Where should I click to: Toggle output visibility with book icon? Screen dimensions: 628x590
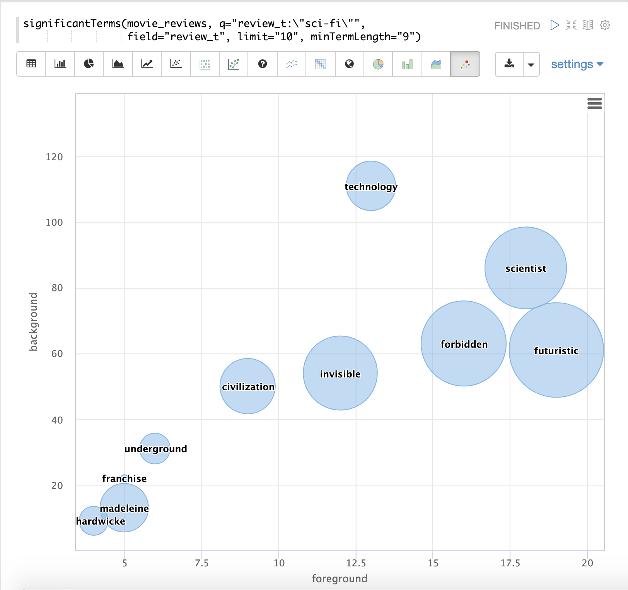point(588,25)
